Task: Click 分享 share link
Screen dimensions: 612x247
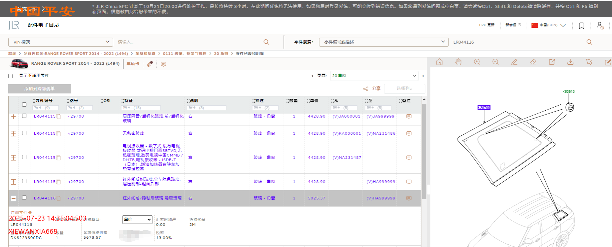Action: pos(376,88)
